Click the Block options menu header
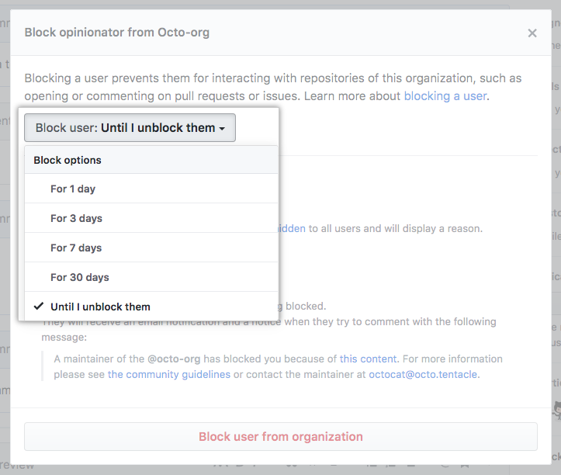This screenshot has width=561, height=475. point(68,160)
